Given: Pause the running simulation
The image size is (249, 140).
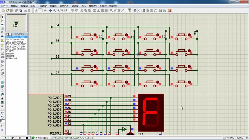Looking at the screenshot, I should click(x=20, y=138).
